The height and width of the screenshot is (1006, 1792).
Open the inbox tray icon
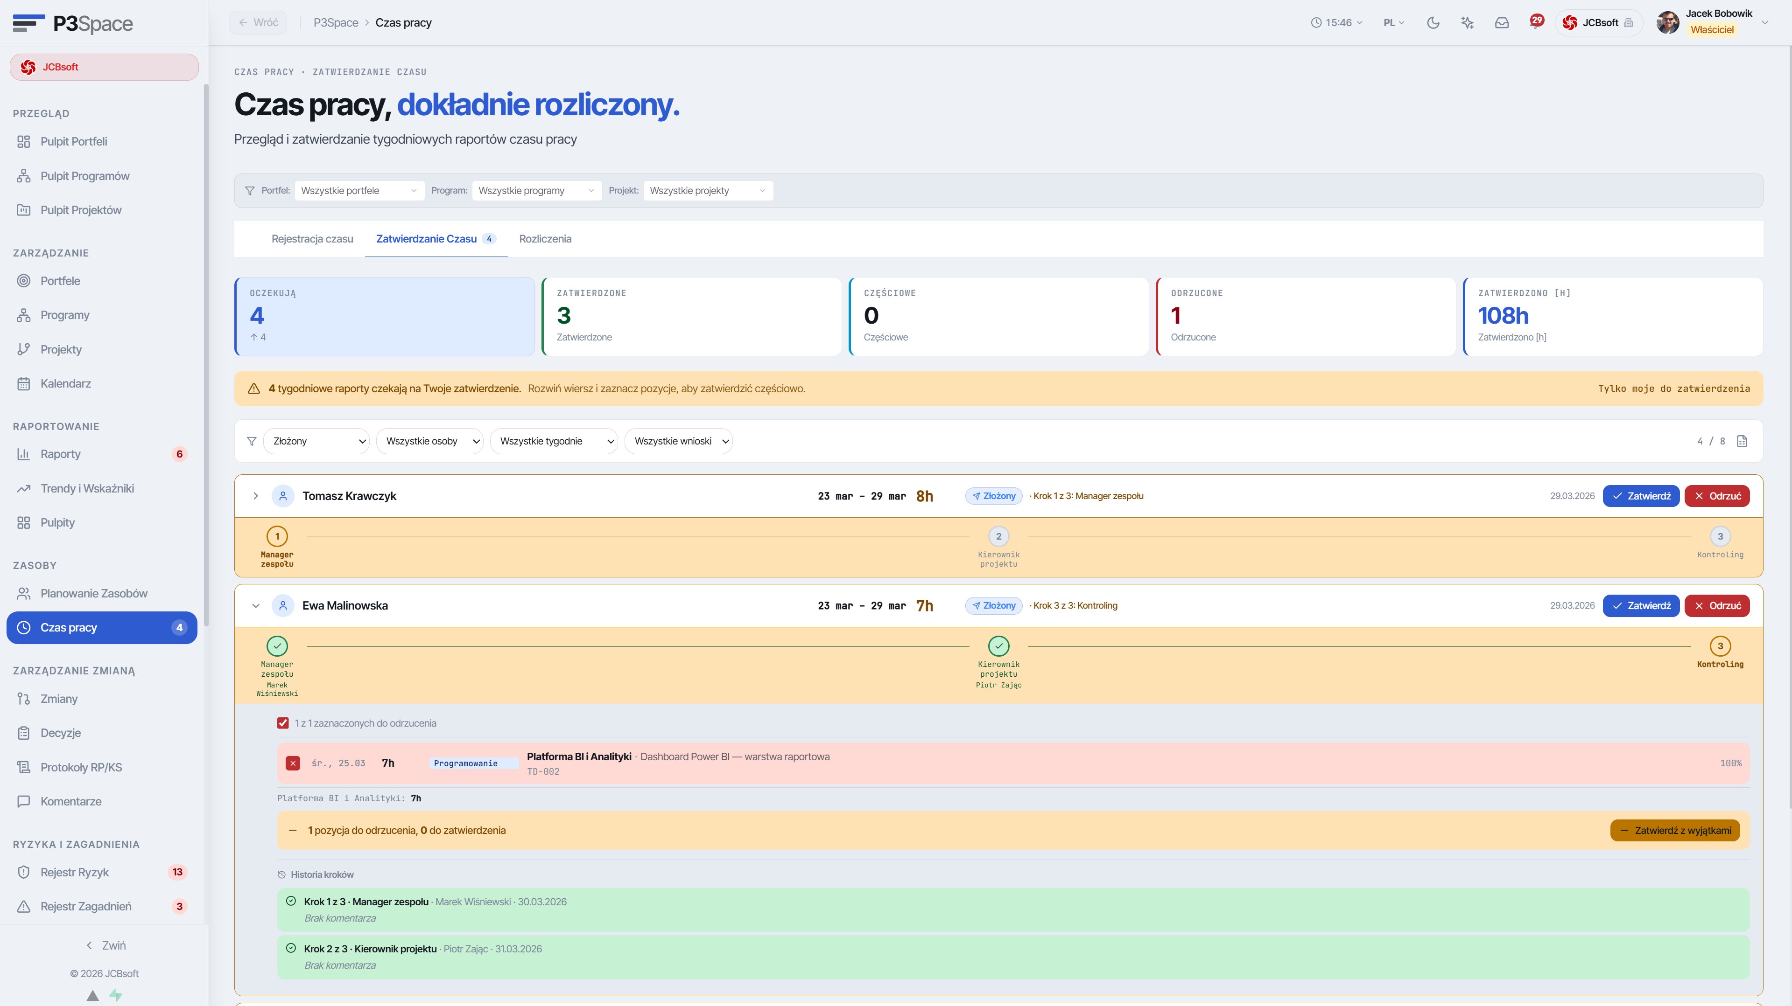tap(1502, 23)
